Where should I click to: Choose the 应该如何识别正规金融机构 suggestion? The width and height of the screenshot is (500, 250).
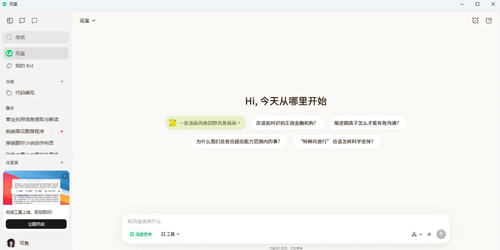point(287,123)
